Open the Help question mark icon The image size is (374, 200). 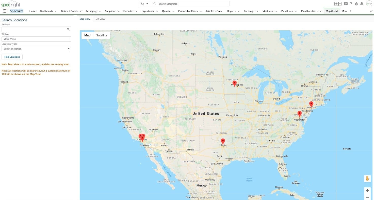351,4
